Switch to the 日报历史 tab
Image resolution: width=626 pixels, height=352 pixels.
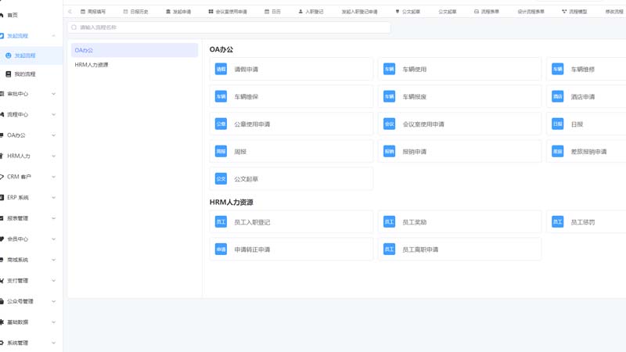tap(135, 12)
